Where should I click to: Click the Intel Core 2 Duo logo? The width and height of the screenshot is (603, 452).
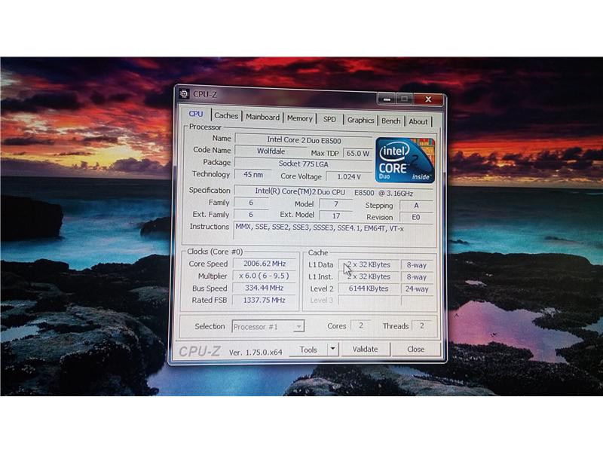click(405, 160)
